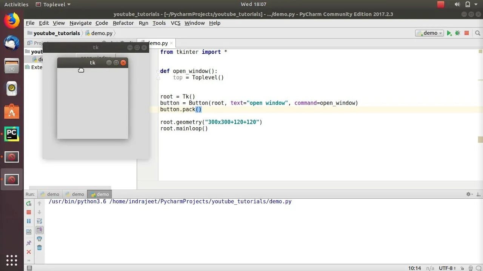Open the Window menu
Screen dimensions: 483x271
pyautogui.click(x=194, y=23)
